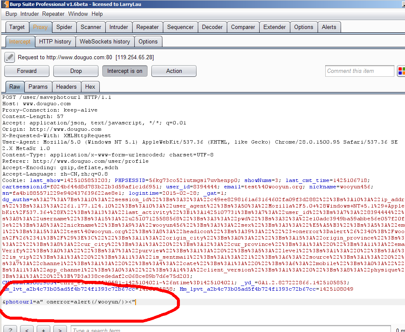This screenshot has width=405, height=332.
Task: Open the highlight color picker squares
Action: [x=401, y=71]
